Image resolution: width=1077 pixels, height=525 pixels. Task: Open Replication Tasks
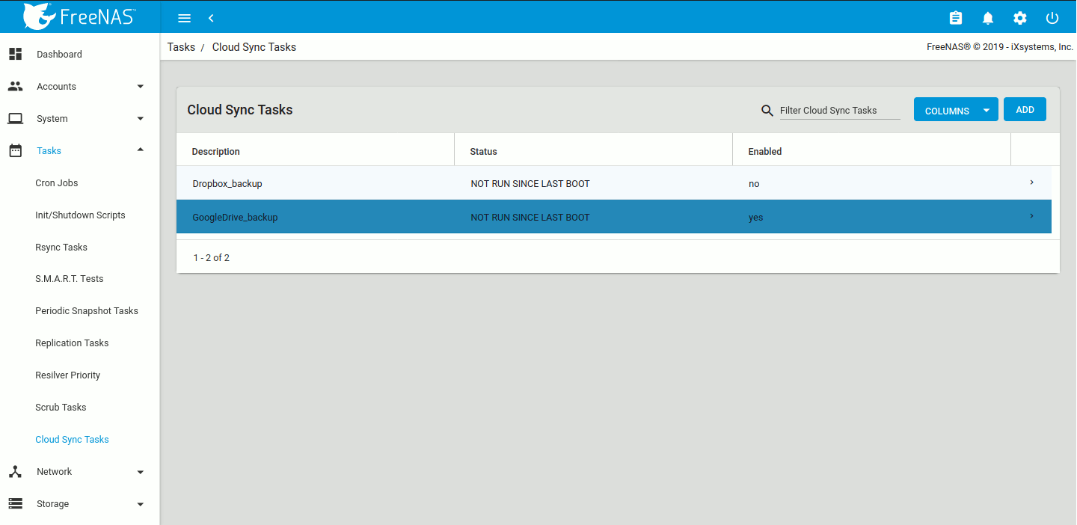tap(72, 343)
